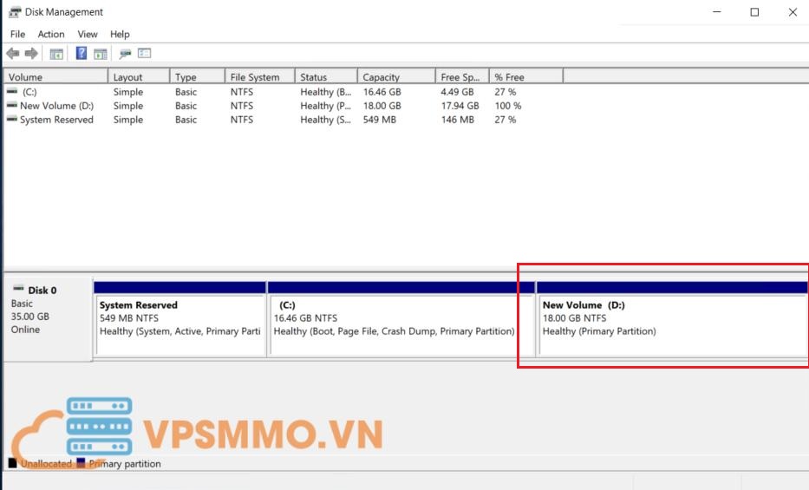Open the Help menu
Image resolution: width=809 pixels, height=490 pixels.
[120, 34]
